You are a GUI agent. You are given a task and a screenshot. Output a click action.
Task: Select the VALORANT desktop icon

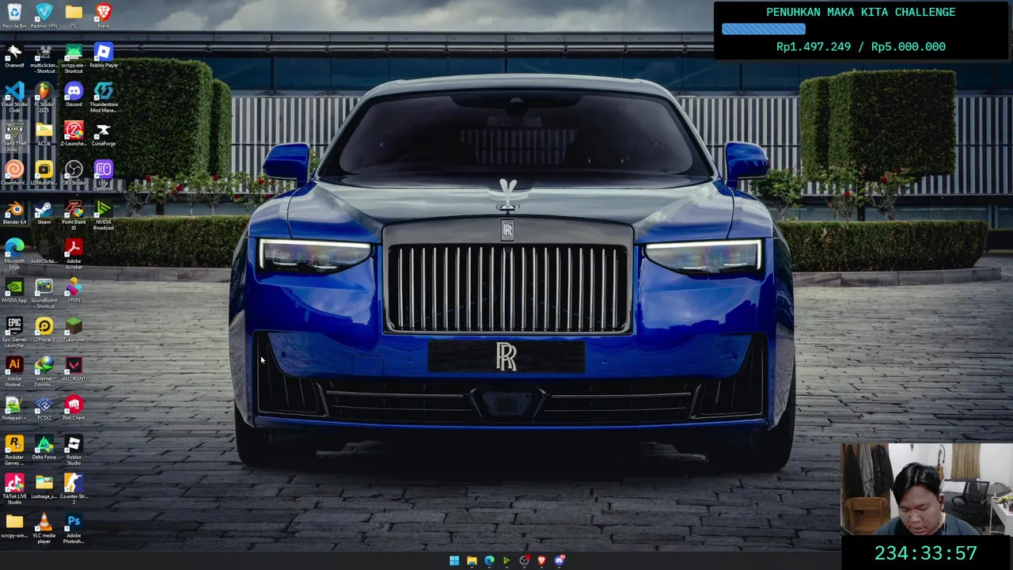(x=74, y=369)
